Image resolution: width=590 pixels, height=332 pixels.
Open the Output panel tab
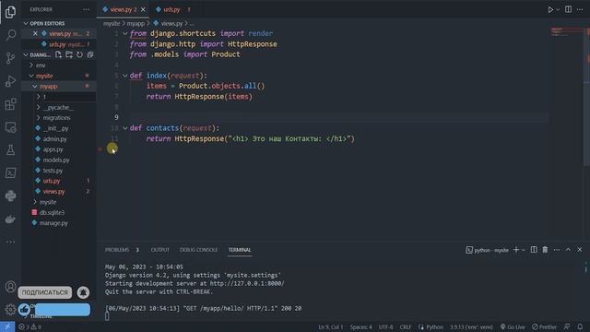159,250
